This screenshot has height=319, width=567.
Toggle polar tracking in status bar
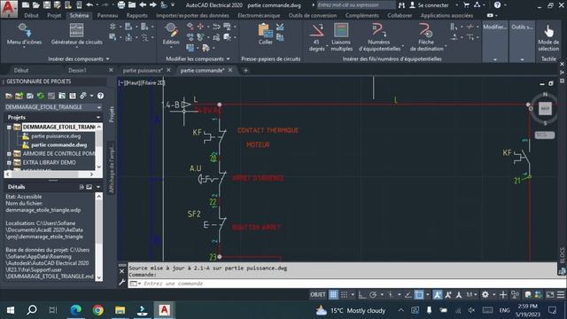pos(373,295)
